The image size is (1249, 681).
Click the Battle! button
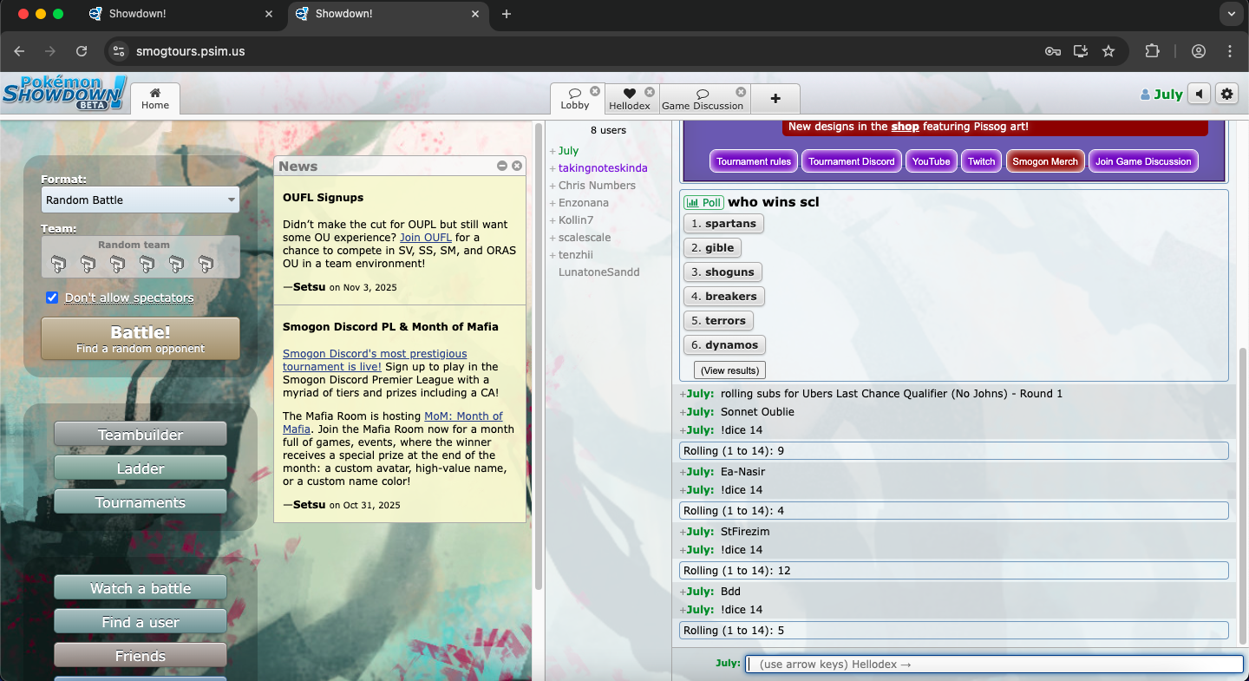pos(141,338)
